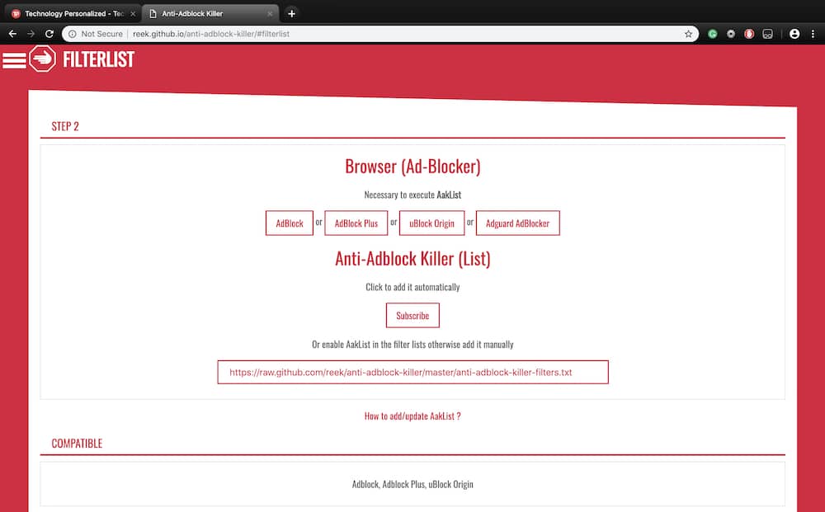Click 'Adblock, Adblock Plus, uBlock Origin' text

click(412, 484)
